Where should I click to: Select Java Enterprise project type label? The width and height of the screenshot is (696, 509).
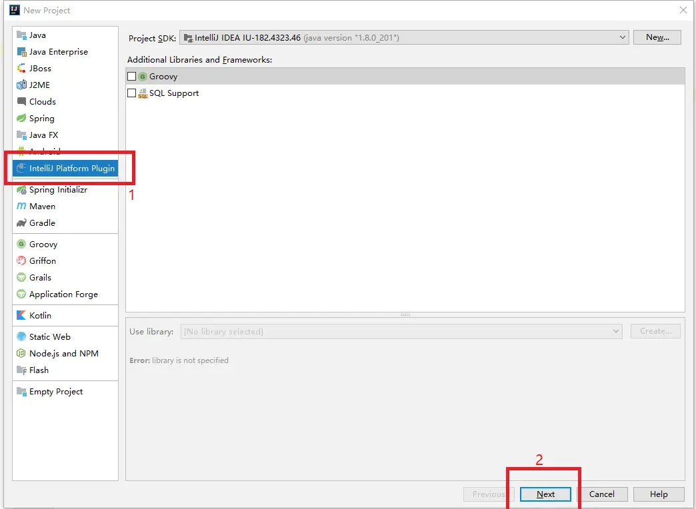point(59,52)
